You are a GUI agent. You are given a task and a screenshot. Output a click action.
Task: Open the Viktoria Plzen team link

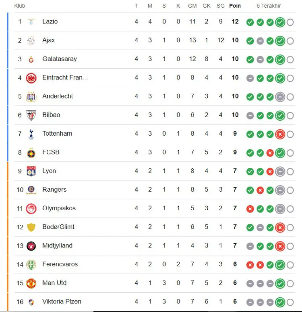coord(62,302)
